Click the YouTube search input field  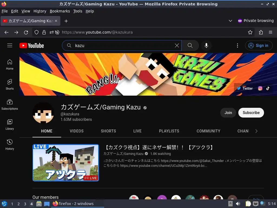coord(122,45)
